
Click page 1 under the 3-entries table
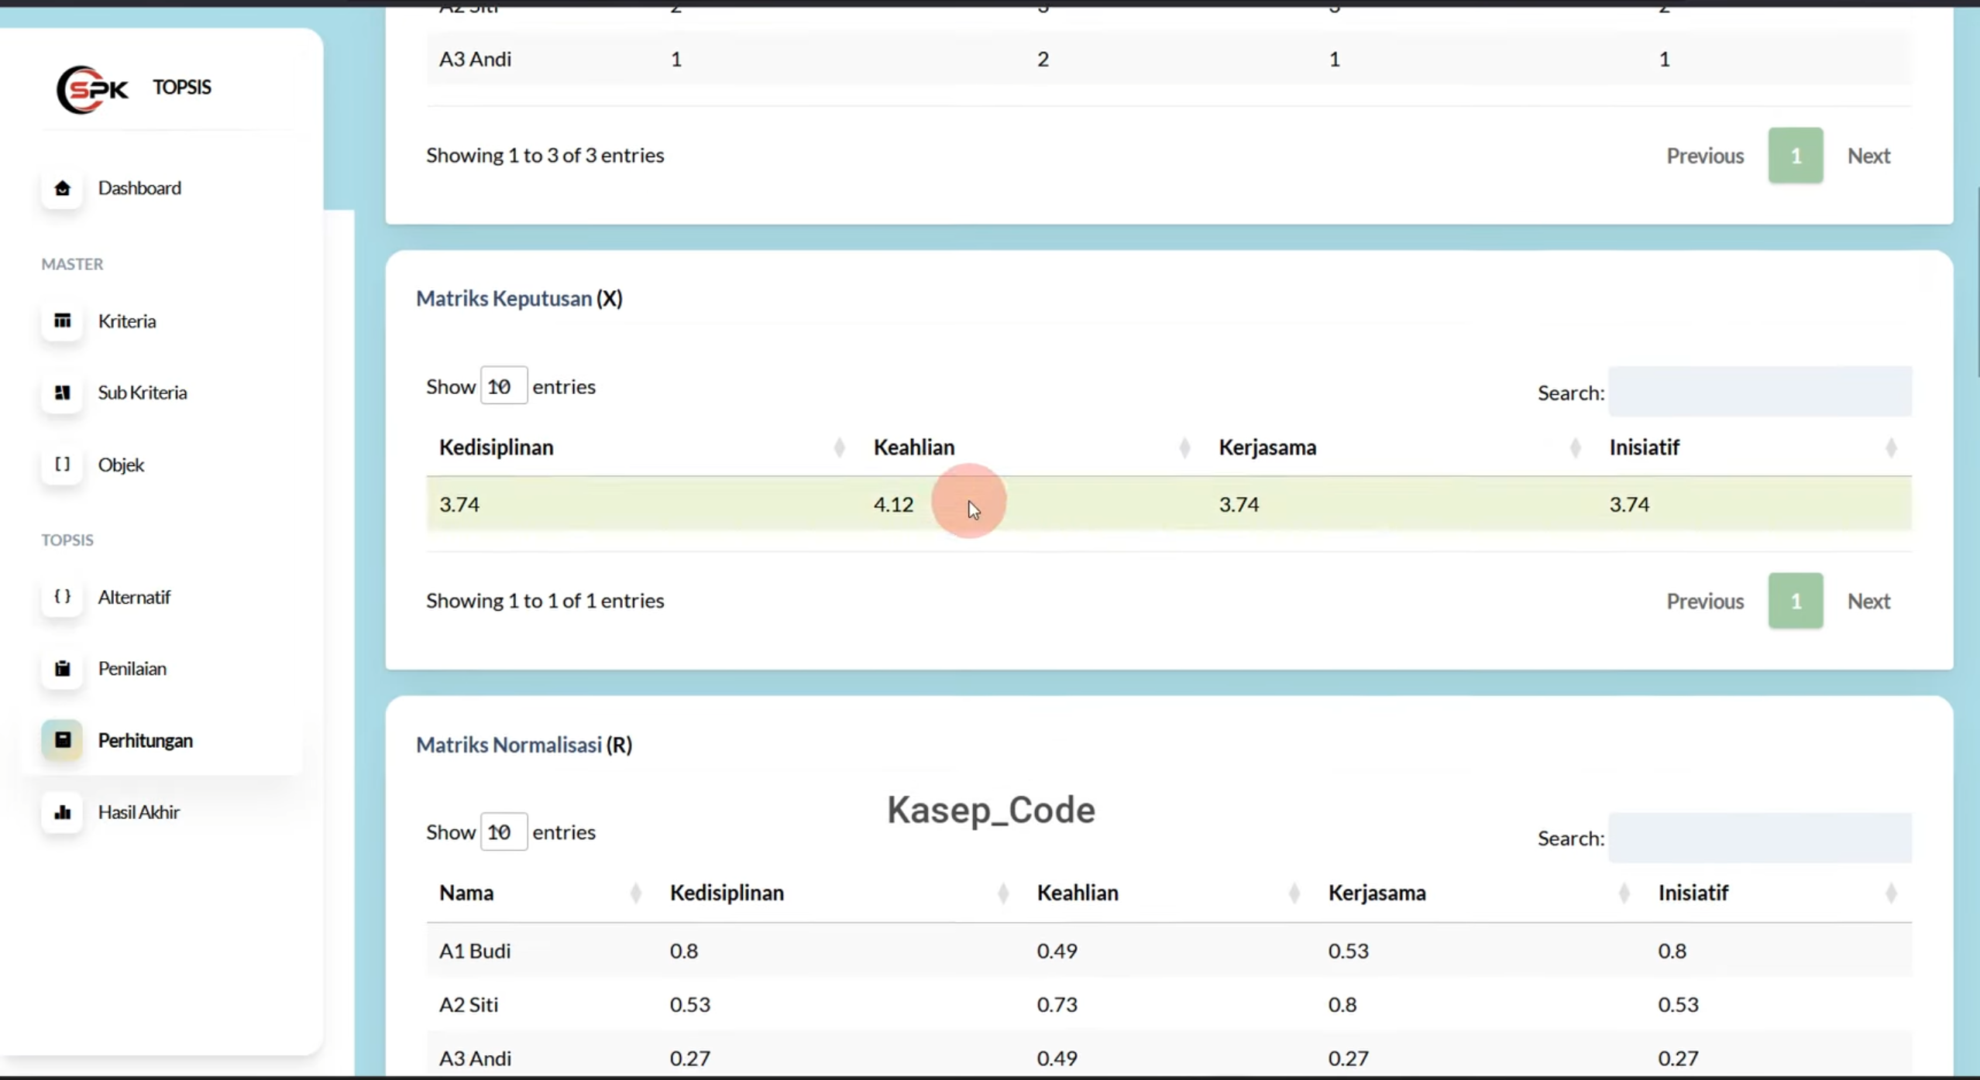click(x=1796, y=156)
